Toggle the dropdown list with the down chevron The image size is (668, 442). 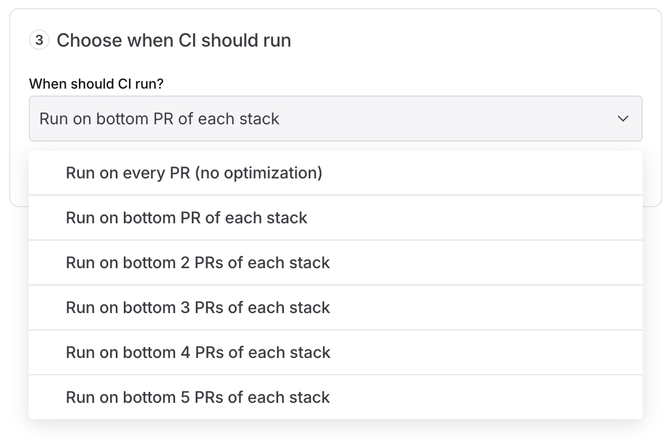(x=623, y=119)
